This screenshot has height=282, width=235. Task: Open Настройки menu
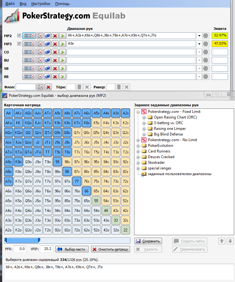pyautogui.click(x=41, y=3)
